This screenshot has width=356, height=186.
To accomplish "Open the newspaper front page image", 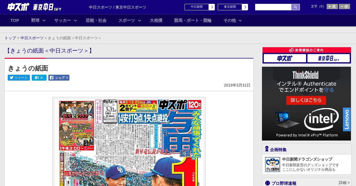I will [129, 142].
